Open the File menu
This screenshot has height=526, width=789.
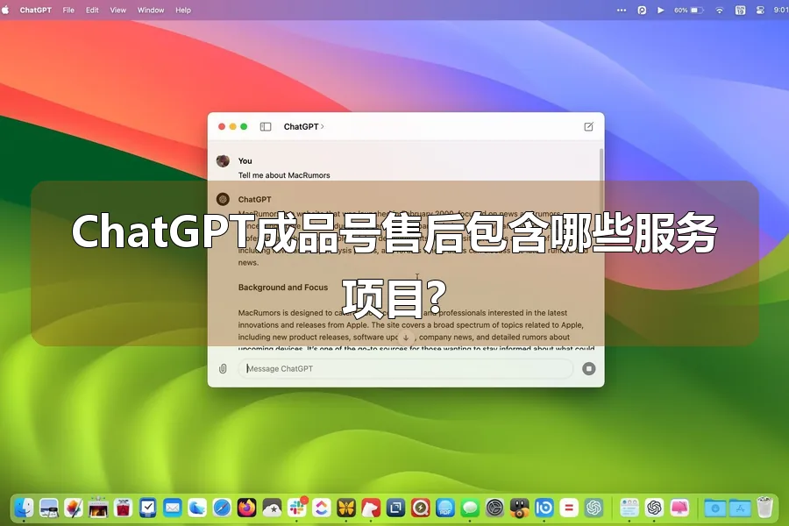(x=68, y=10)
